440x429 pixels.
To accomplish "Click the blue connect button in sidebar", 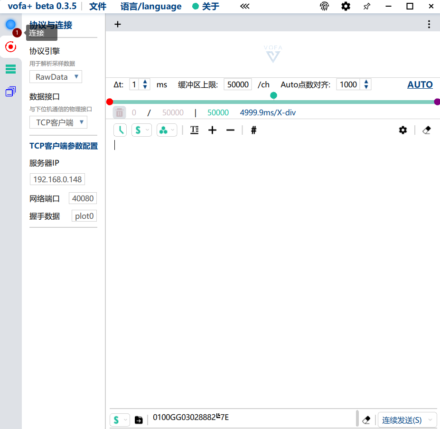I will tap(10, 24).
